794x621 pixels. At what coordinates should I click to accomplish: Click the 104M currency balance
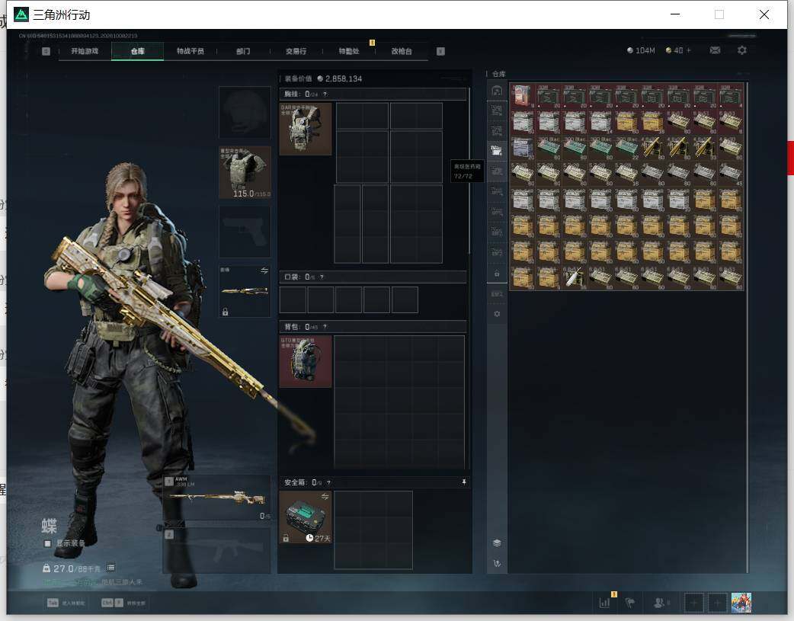641,50
